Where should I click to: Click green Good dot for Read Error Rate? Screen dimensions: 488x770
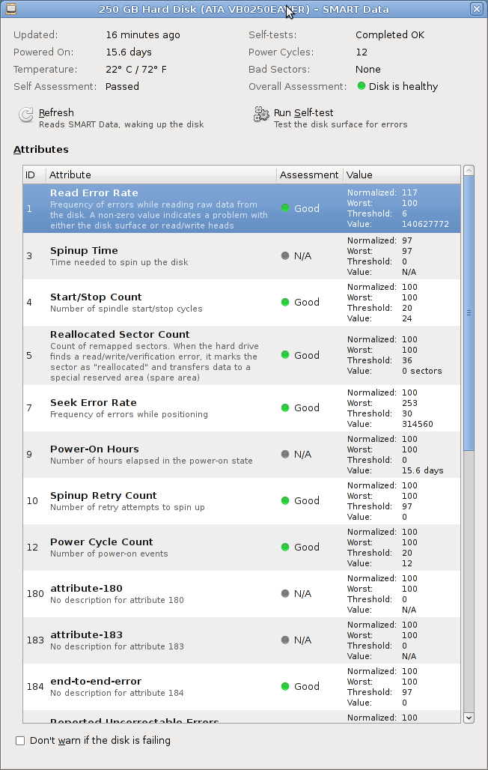click(x=285, y=208)
